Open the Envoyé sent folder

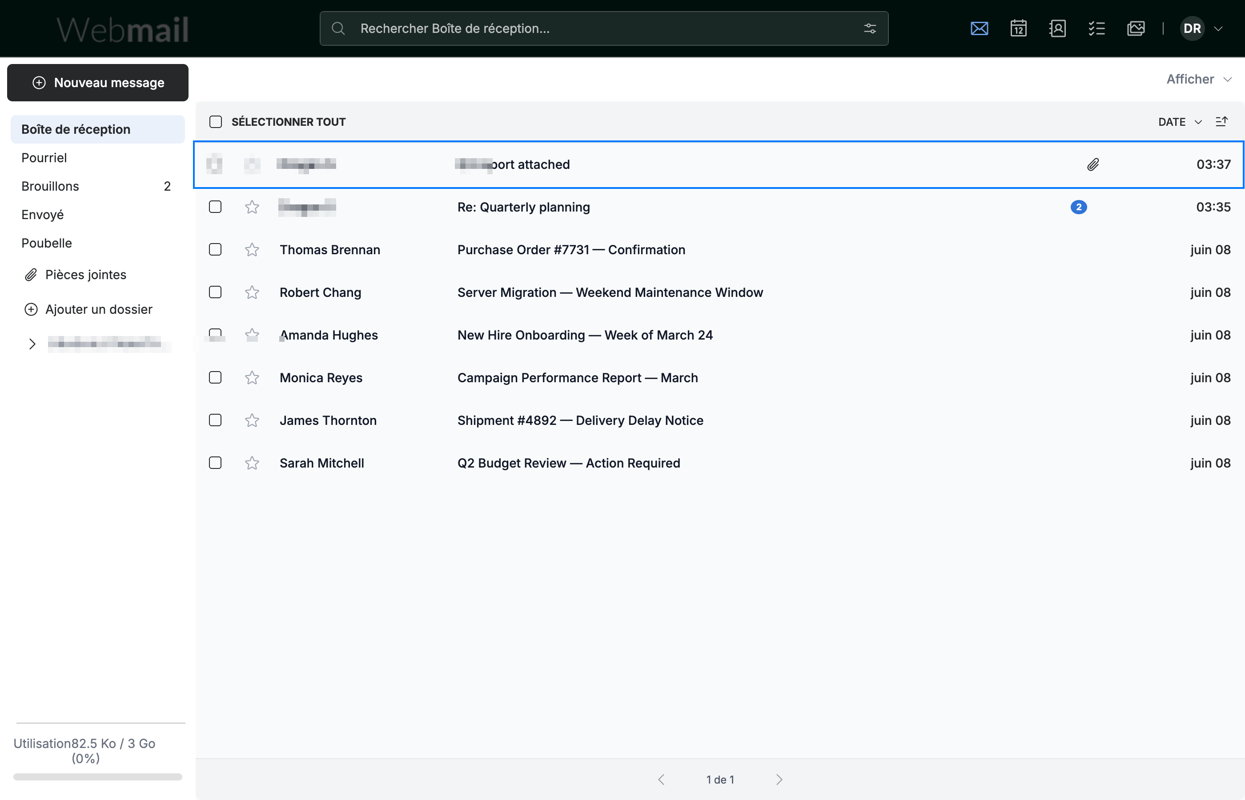click(98, 215)
